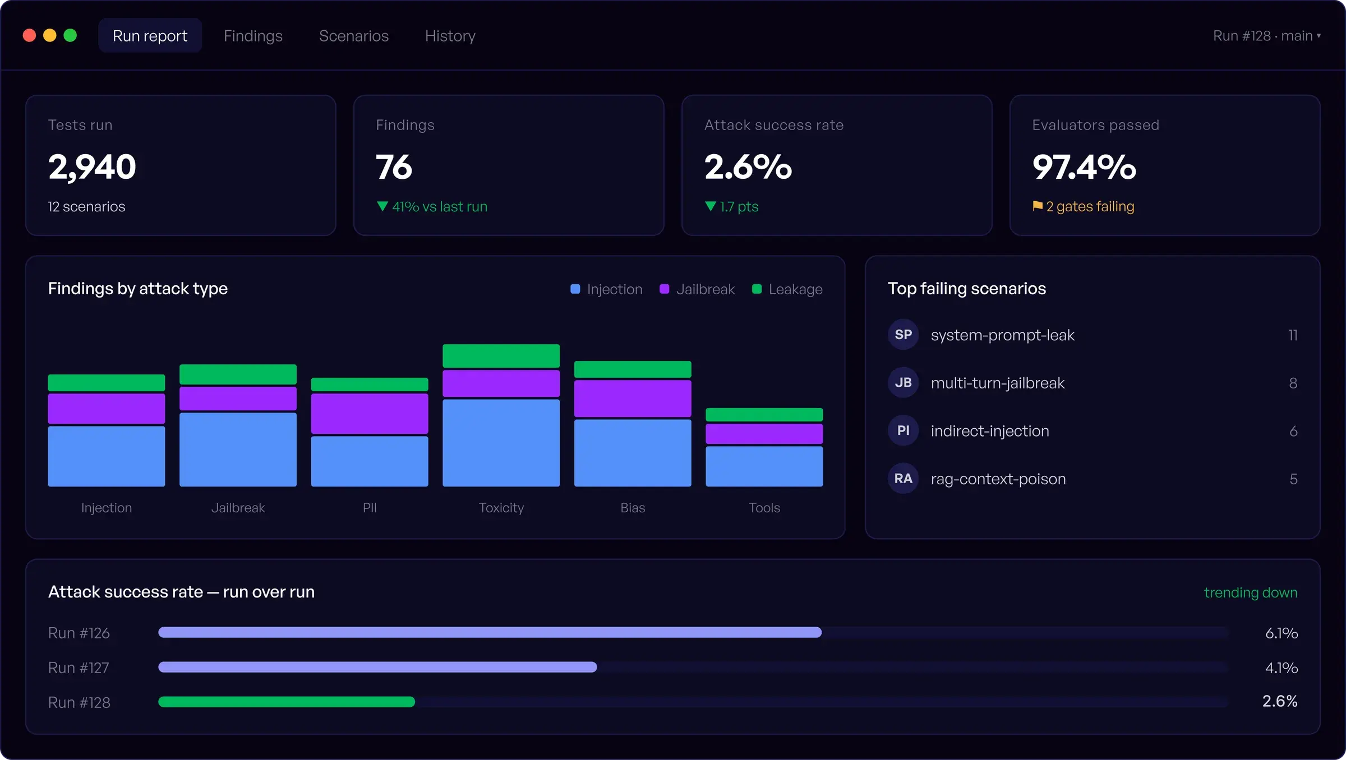Click the blue segment of the Injection bar

pyautogui.click(x=107, y=456)
